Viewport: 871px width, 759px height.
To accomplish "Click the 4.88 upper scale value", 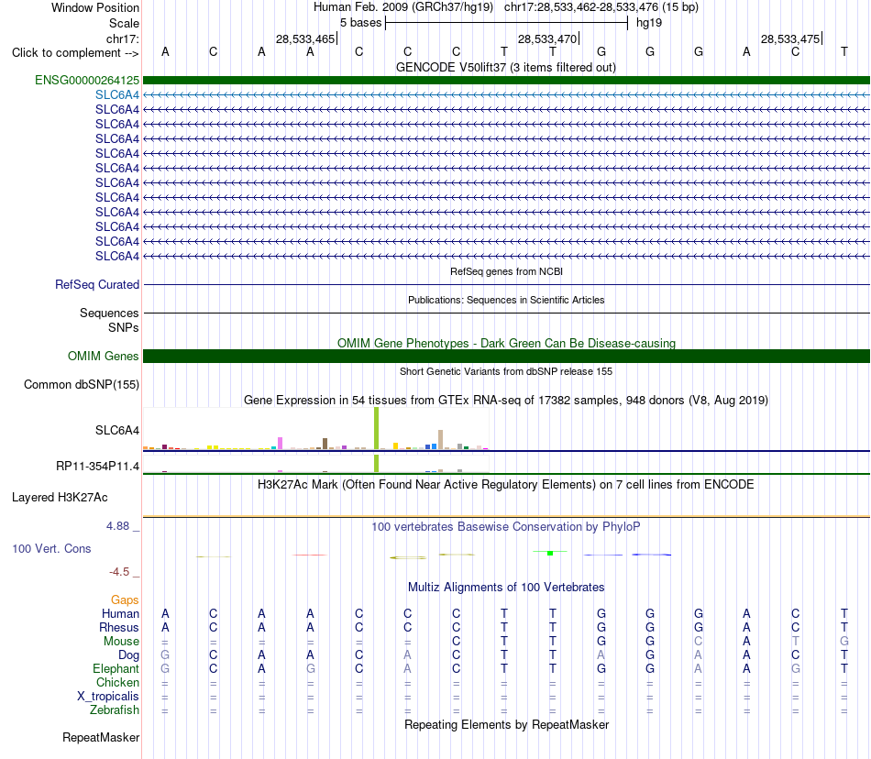I will (117, 526).
